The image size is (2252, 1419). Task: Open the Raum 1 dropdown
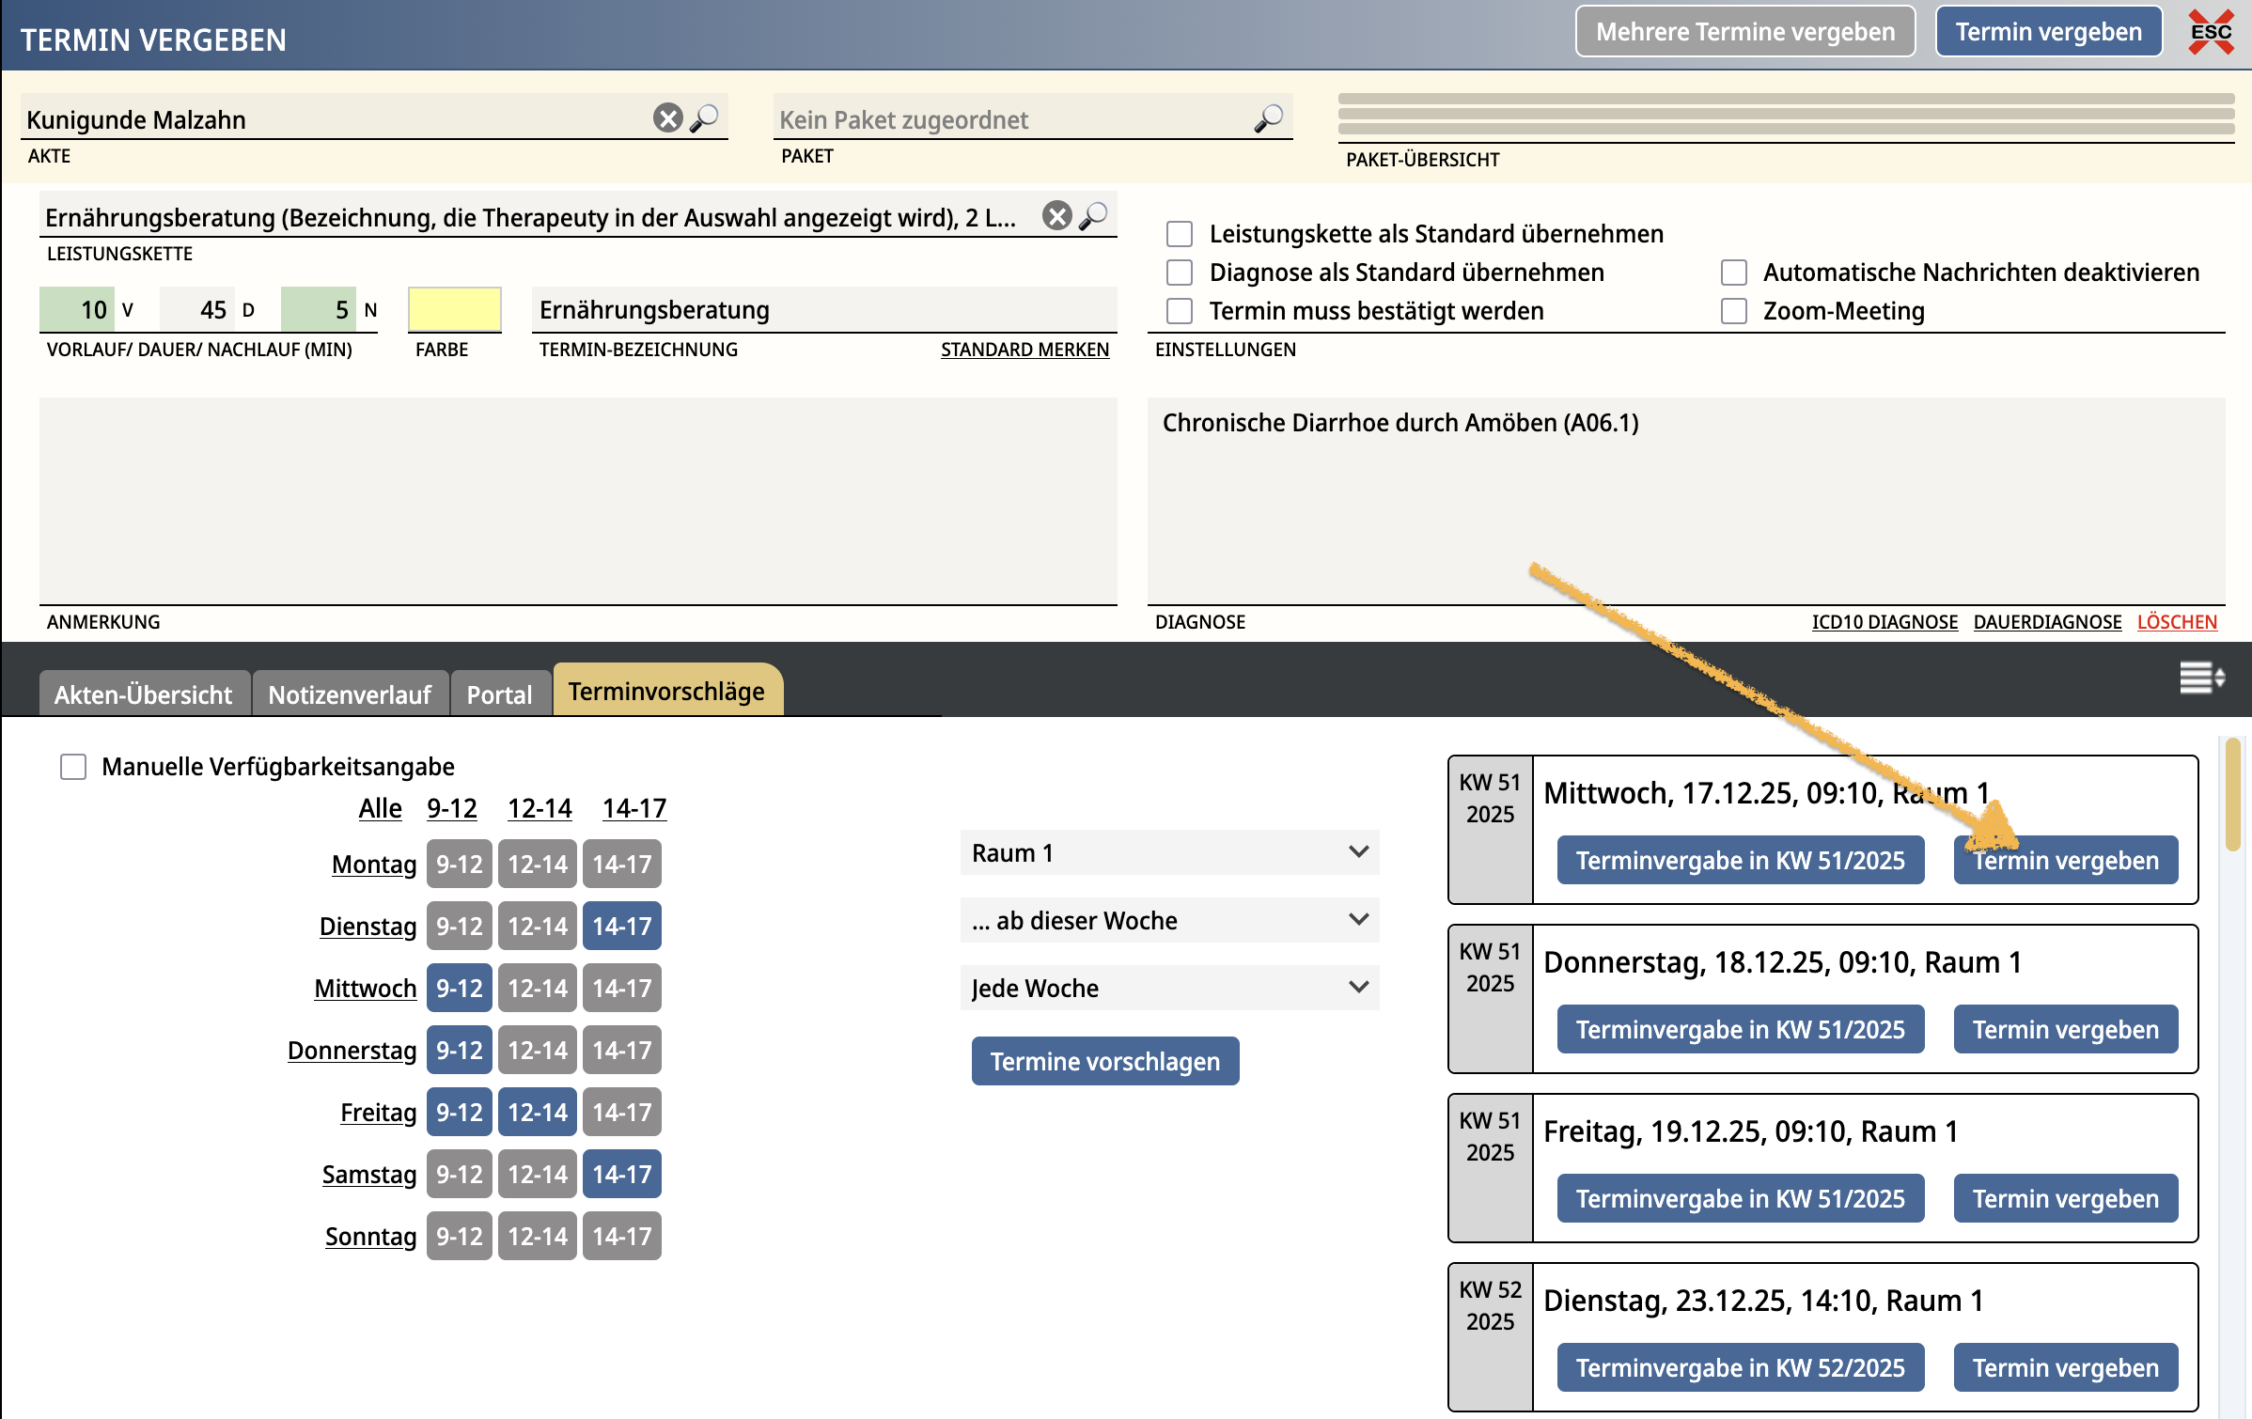tap(1168, 852)
